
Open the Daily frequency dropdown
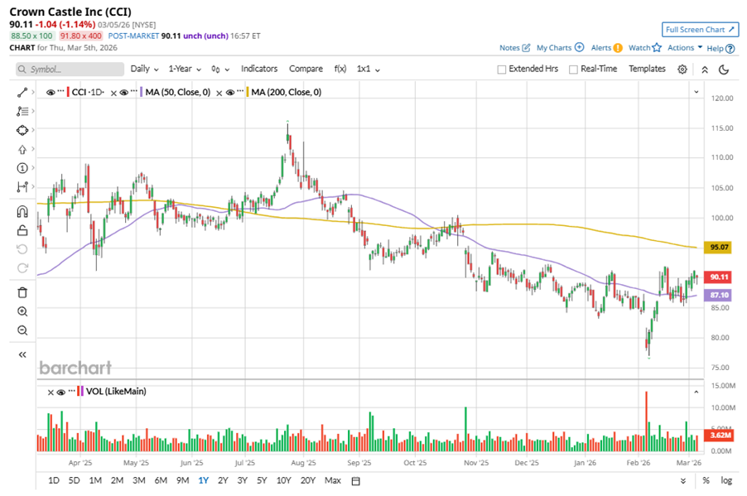coord(144,69)
